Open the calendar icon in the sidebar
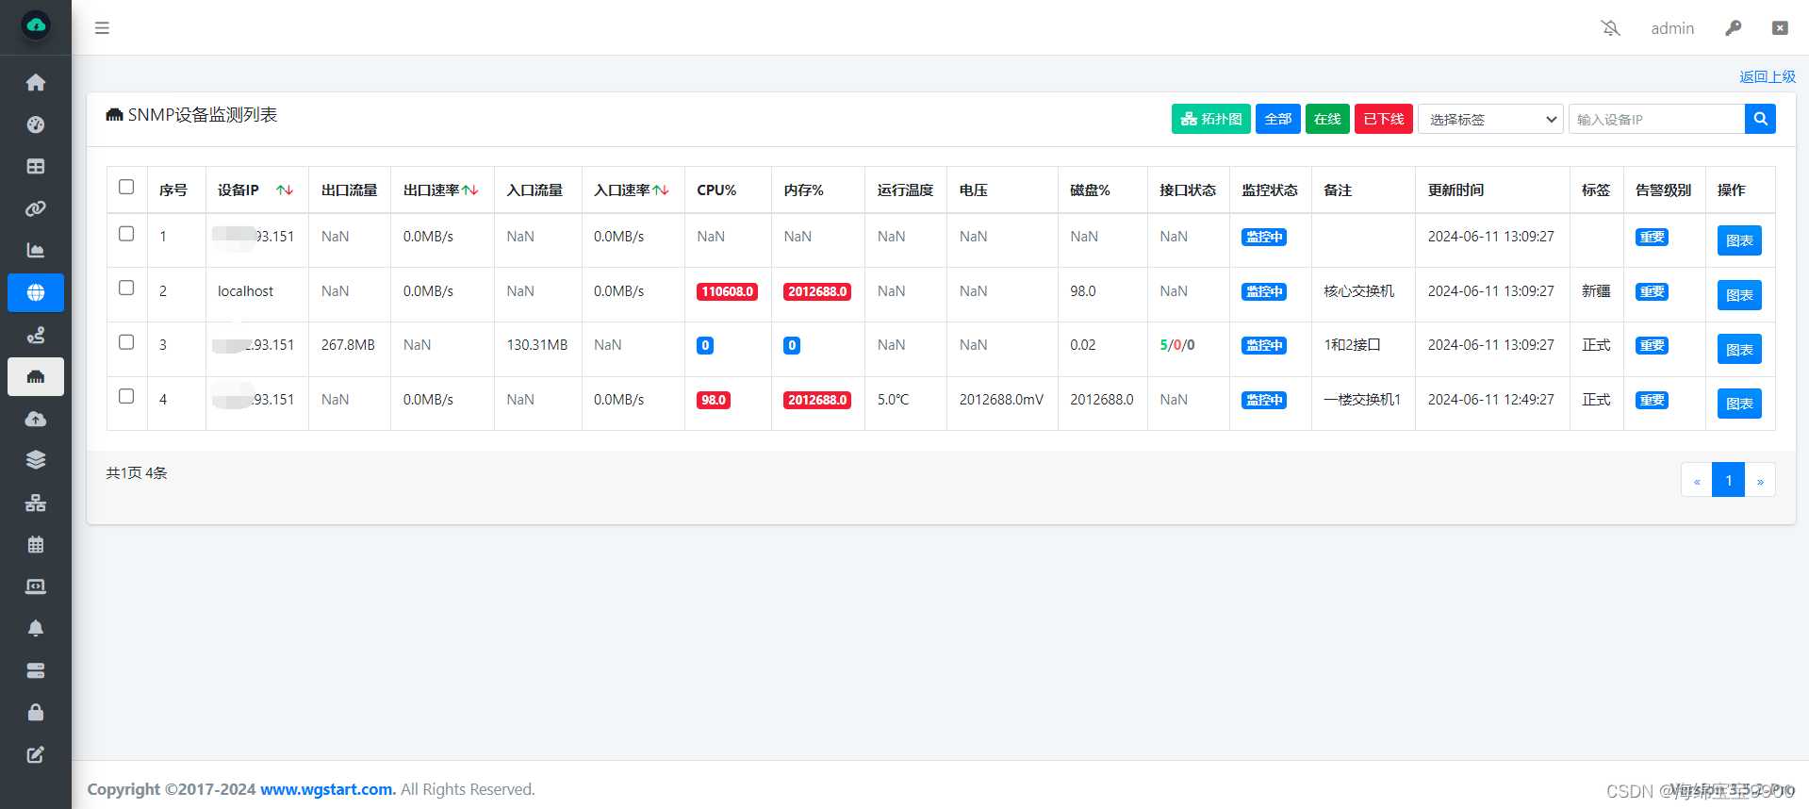 tap(36, 544)
